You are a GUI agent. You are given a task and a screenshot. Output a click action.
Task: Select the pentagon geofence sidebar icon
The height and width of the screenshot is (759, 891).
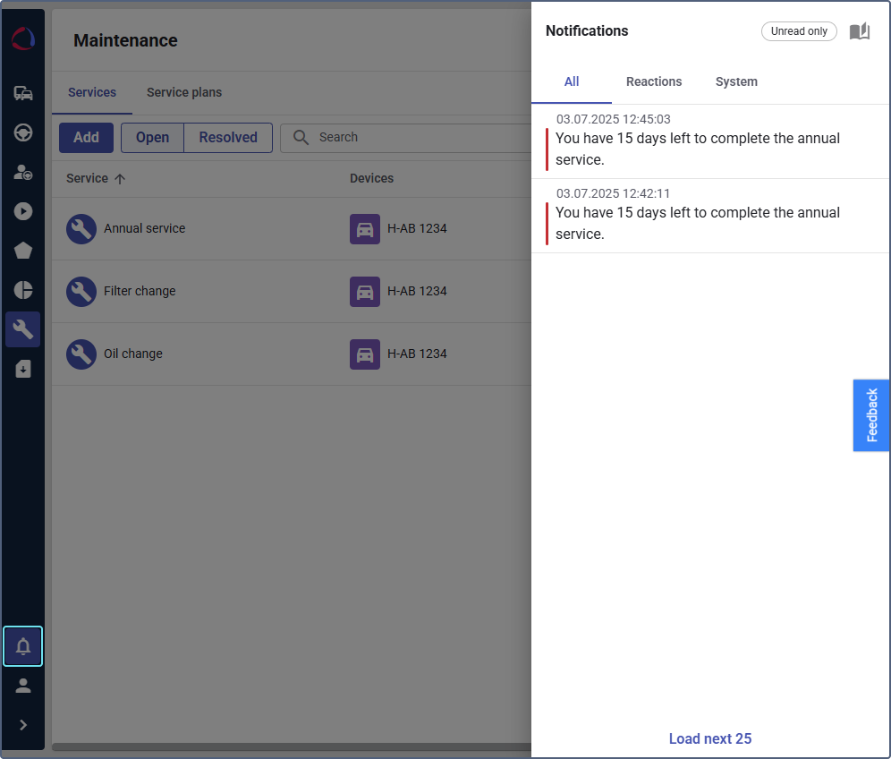[23, 251]
